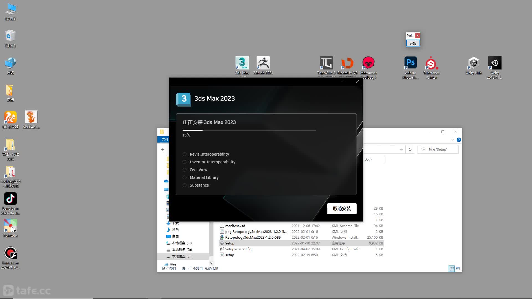532x299 pixels.
Task: Click the Revit Interoperability status circle
Action: point(185,154)
